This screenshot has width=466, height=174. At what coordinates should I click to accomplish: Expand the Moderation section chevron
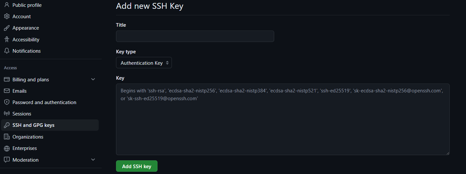pos(93,160)
